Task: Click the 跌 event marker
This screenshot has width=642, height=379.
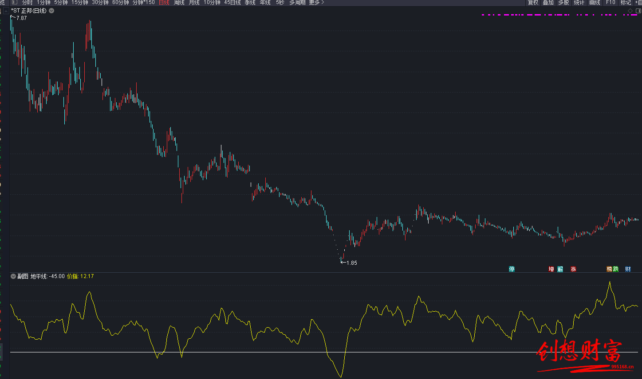Action: pyautogui.click(x=616, y=269)
